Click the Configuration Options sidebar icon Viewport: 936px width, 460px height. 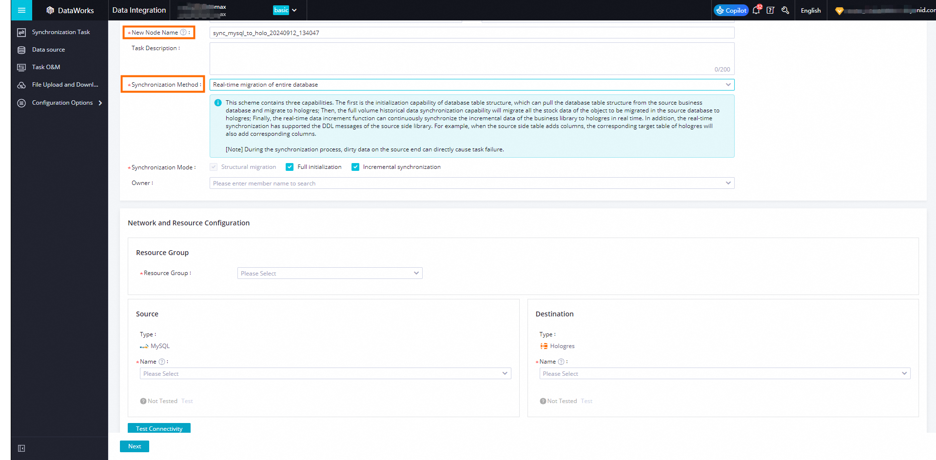pos(21,103)
